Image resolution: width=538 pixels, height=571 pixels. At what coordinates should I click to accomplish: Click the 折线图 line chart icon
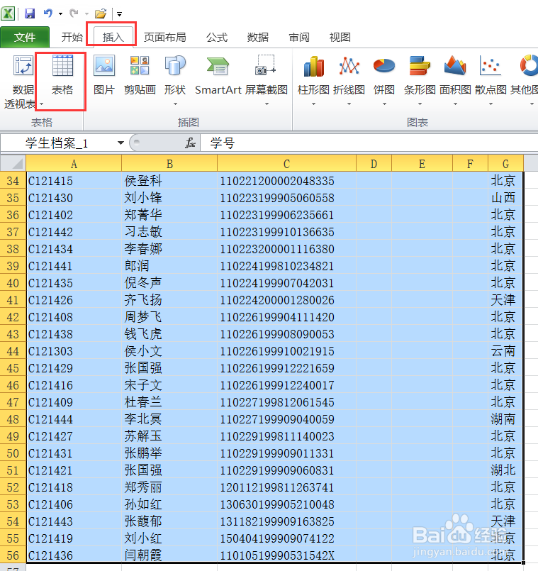(349, 66)
